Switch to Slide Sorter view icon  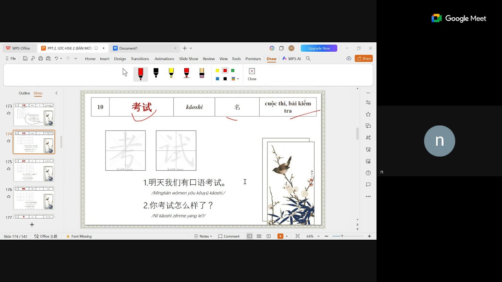[259, 236]
